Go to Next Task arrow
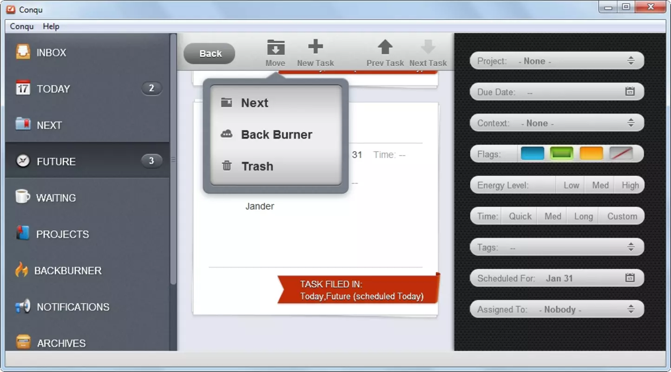Screen dimensions: 671x372 (428, 47)
